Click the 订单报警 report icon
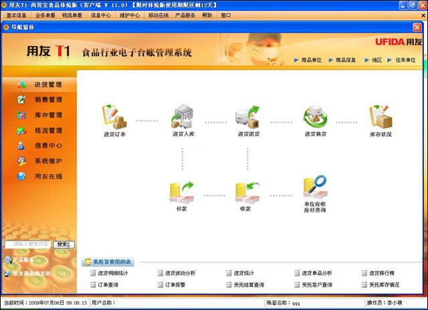 click(x=160, y=285)
